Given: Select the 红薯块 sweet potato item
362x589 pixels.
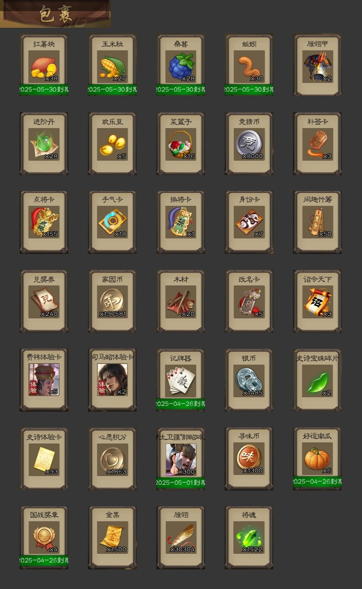Looking at the screenshot, I should 44,65.
